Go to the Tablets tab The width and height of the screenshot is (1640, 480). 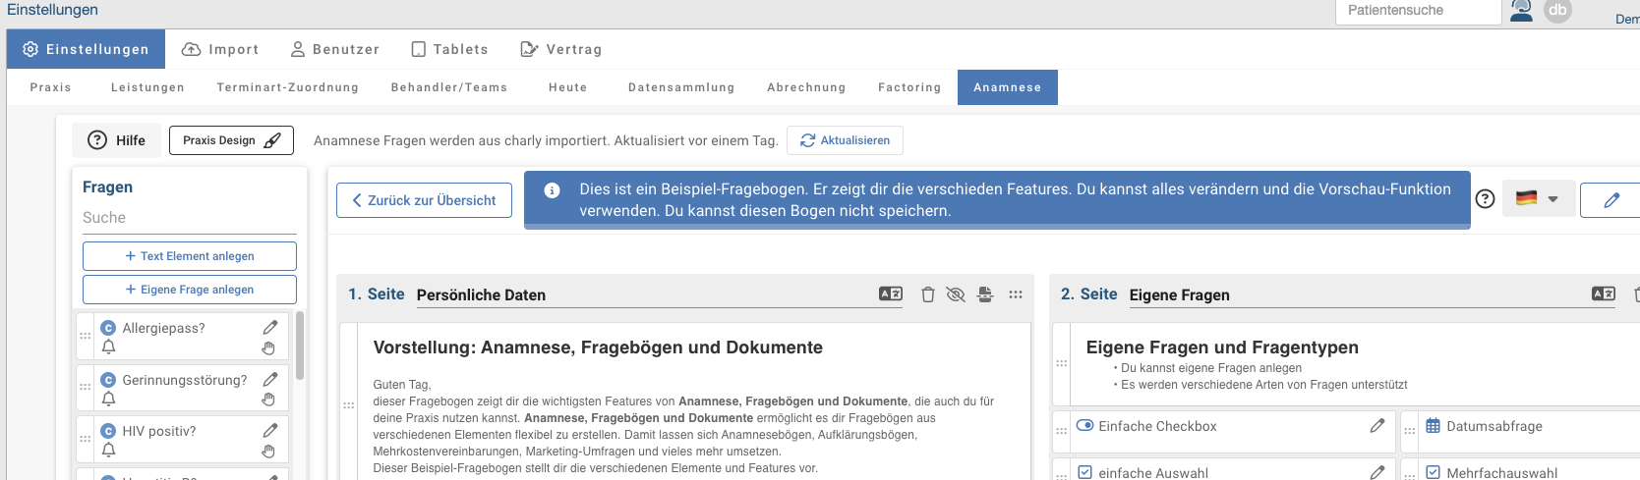click(449, 49)
